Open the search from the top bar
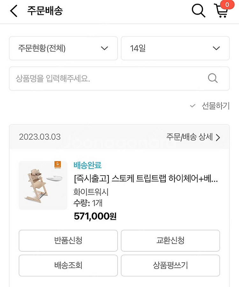239x287 pixels. click(x=198, y=10)
